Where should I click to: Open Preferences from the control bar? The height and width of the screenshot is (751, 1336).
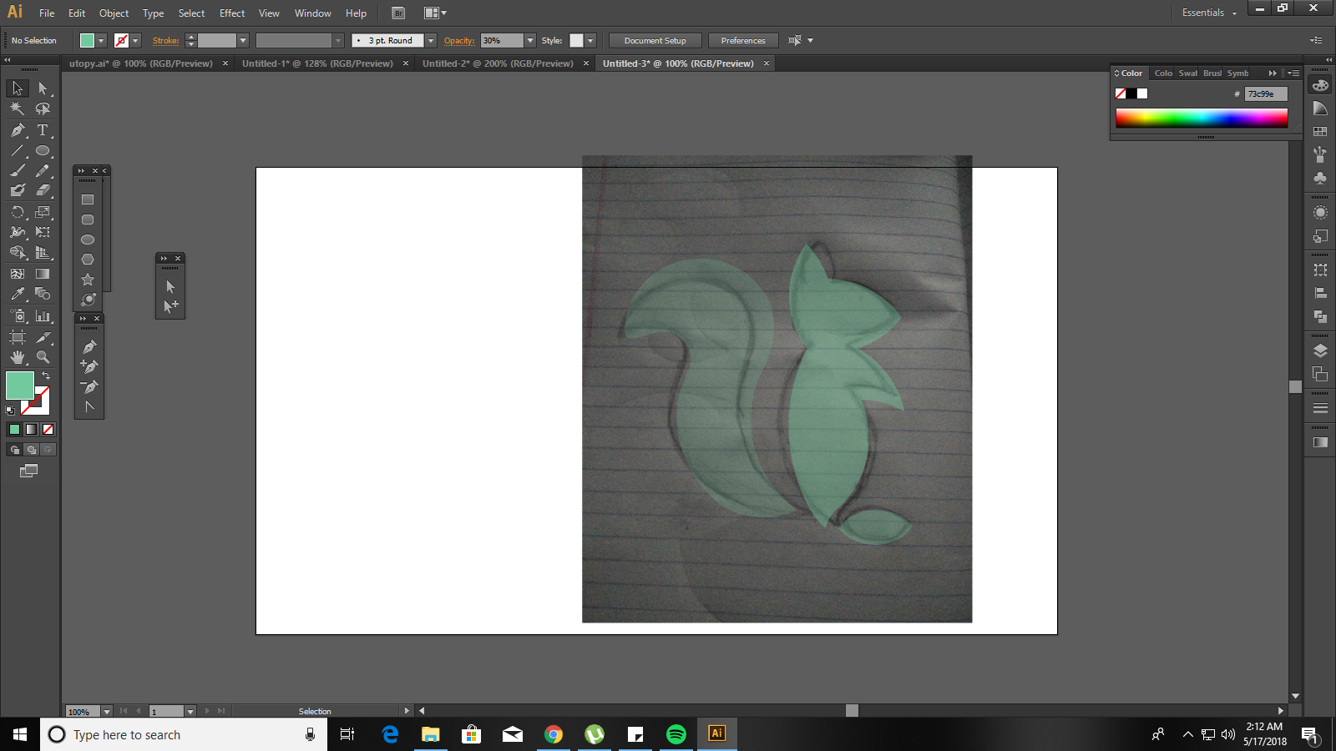[x=742, y=40]
